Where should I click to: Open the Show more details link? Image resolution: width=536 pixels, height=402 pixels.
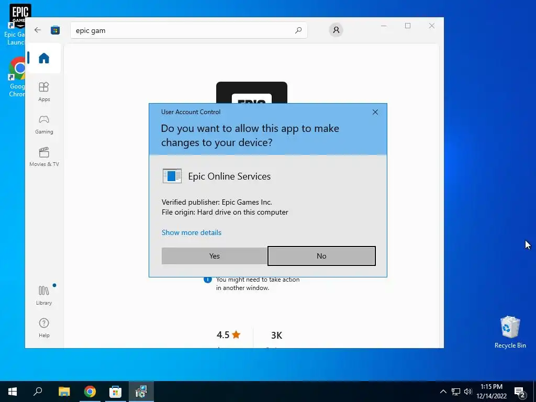pyautogui.click(x=192, y=232)
